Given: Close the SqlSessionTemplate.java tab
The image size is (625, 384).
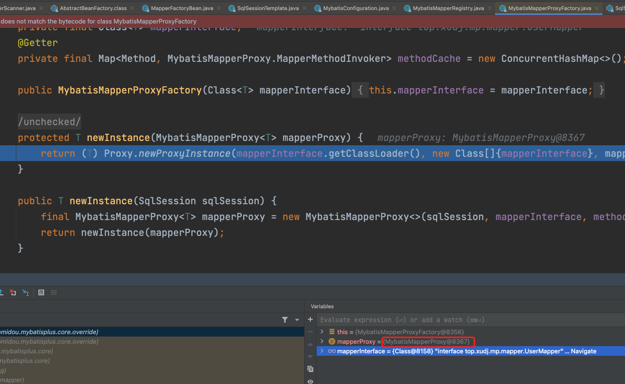Looking at the screenshot, I should pyautogui.click(x=306, y=8).
